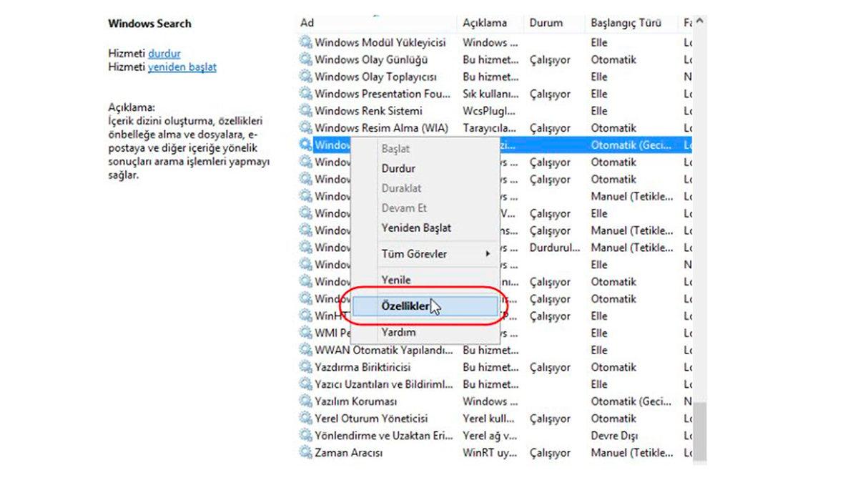Viewport: 858px width, 483px height.
Task: Expand the Tüm Görevler submenu
Action: point(411,254)
